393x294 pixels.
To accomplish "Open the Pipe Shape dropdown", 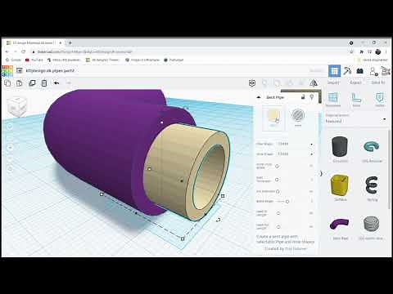I will pos(296,144).
